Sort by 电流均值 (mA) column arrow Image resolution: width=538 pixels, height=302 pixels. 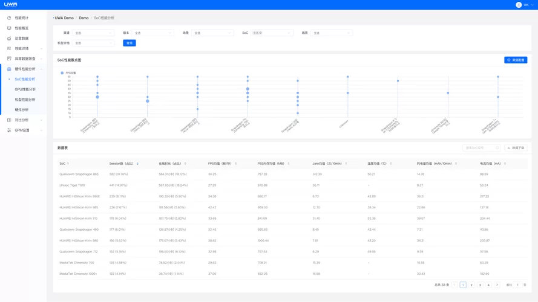tap(505, 164)
